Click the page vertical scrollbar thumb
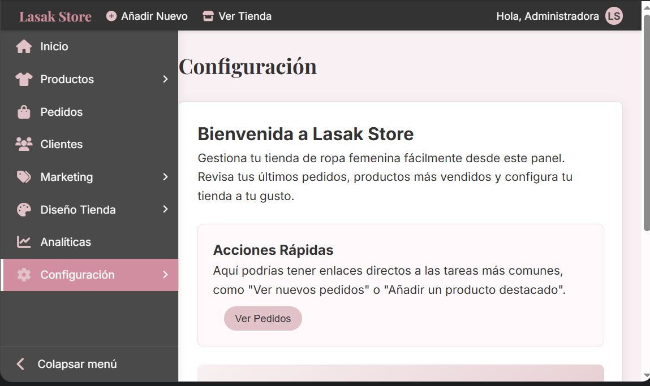The image size is (650, 386). coord(646,122)
